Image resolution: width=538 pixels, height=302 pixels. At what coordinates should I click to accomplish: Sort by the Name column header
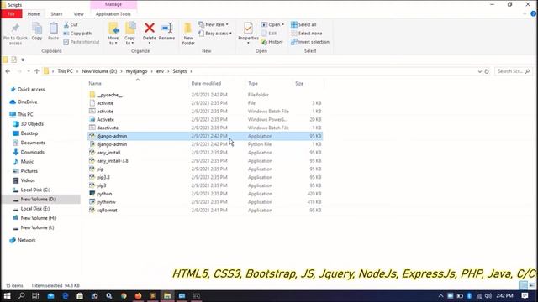click(95, 84)
